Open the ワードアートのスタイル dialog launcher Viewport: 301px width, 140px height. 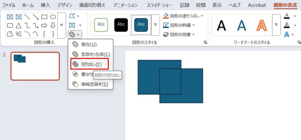[x=299, y=42]
